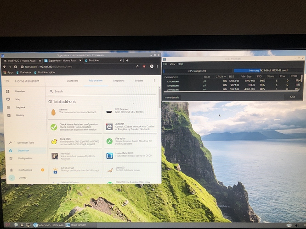Click the Memory usage bar
The width and height of the screenshot is (306, 229).
[268, 71]
